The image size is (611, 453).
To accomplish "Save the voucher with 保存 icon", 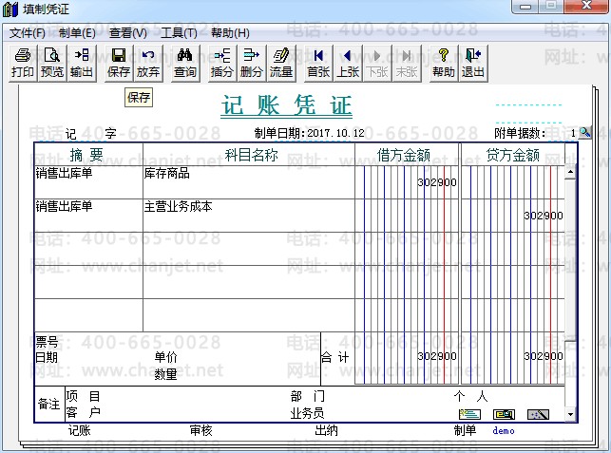I will point(119,63).
